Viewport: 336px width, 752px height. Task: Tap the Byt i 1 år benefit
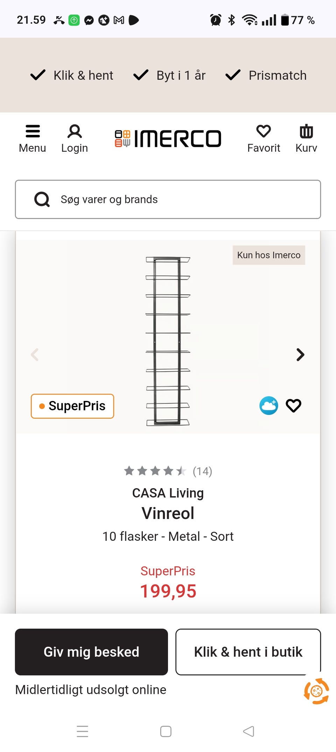point(170,75)
